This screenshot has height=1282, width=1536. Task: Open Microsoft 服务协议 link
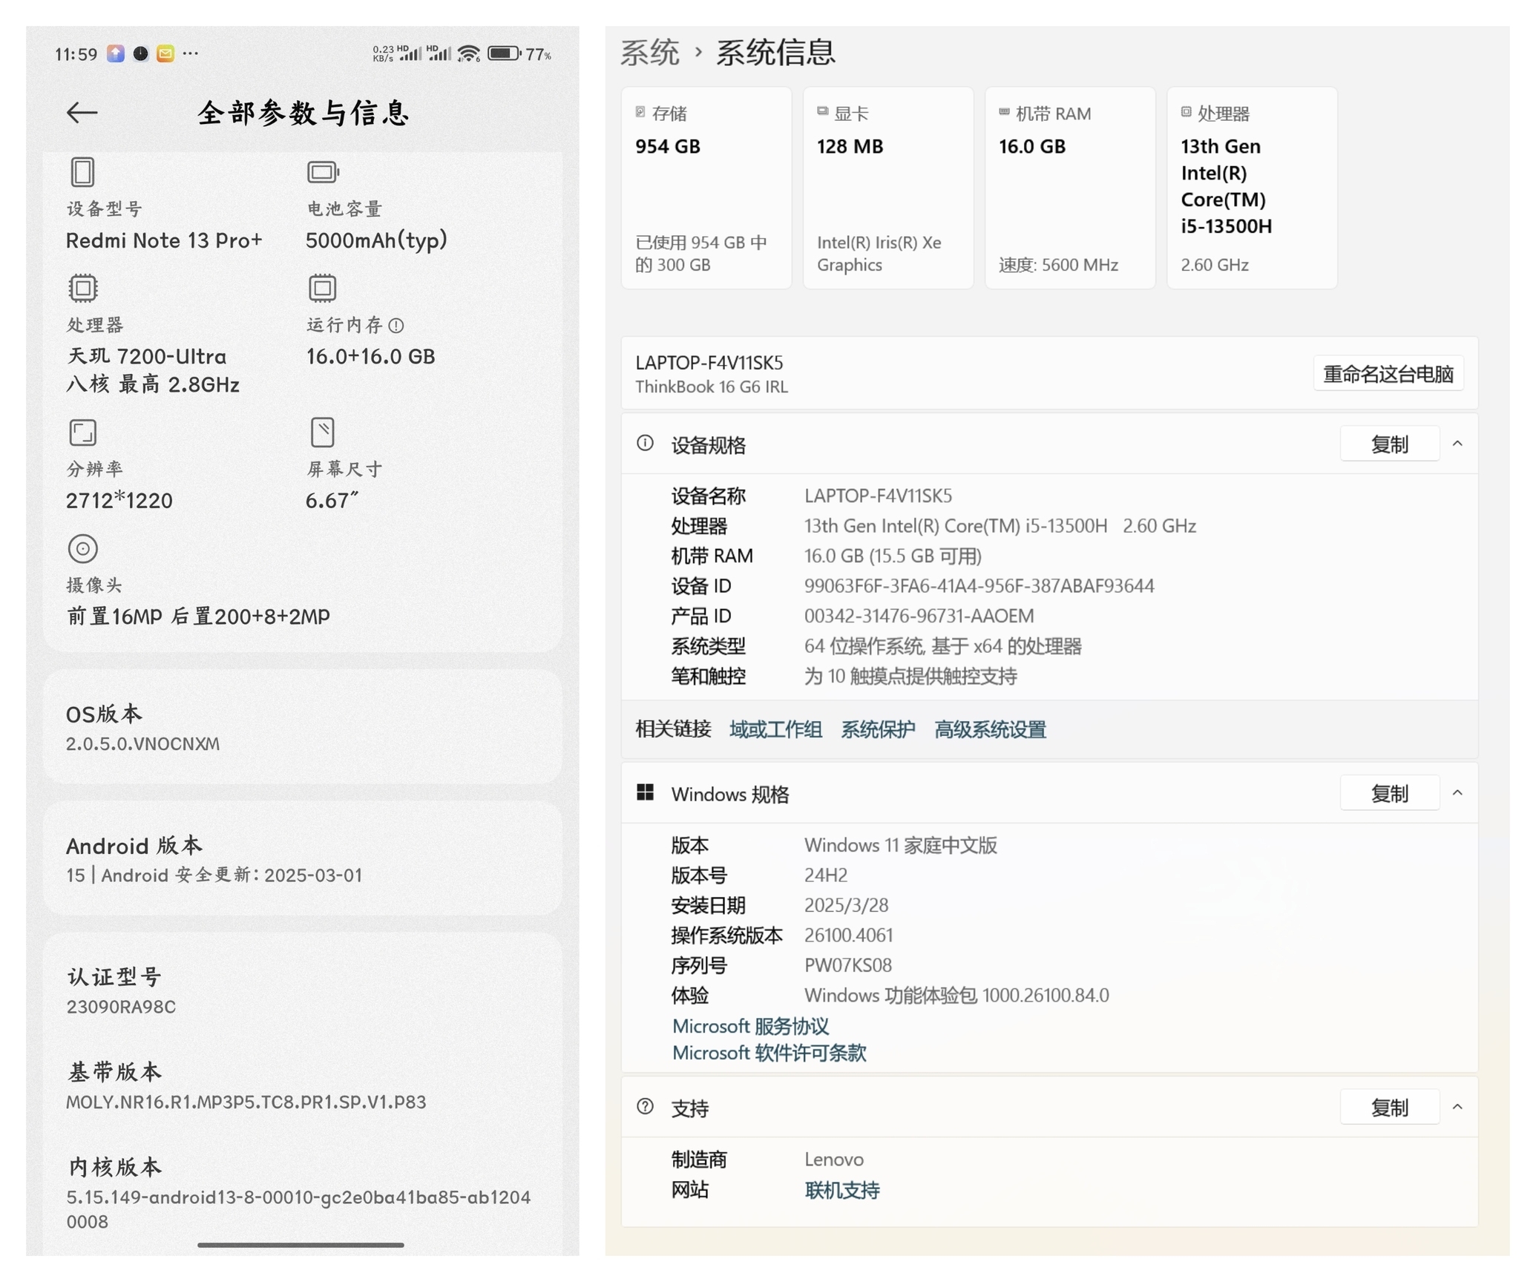pos(750,1026)
